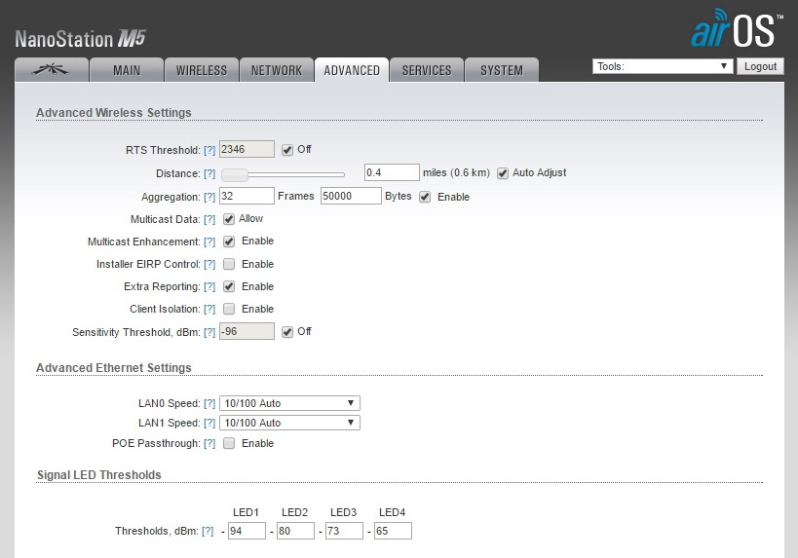Open help for Multicast Enhancement
The width and height of the screenshot is (798, 558).
tap(209, 242)
